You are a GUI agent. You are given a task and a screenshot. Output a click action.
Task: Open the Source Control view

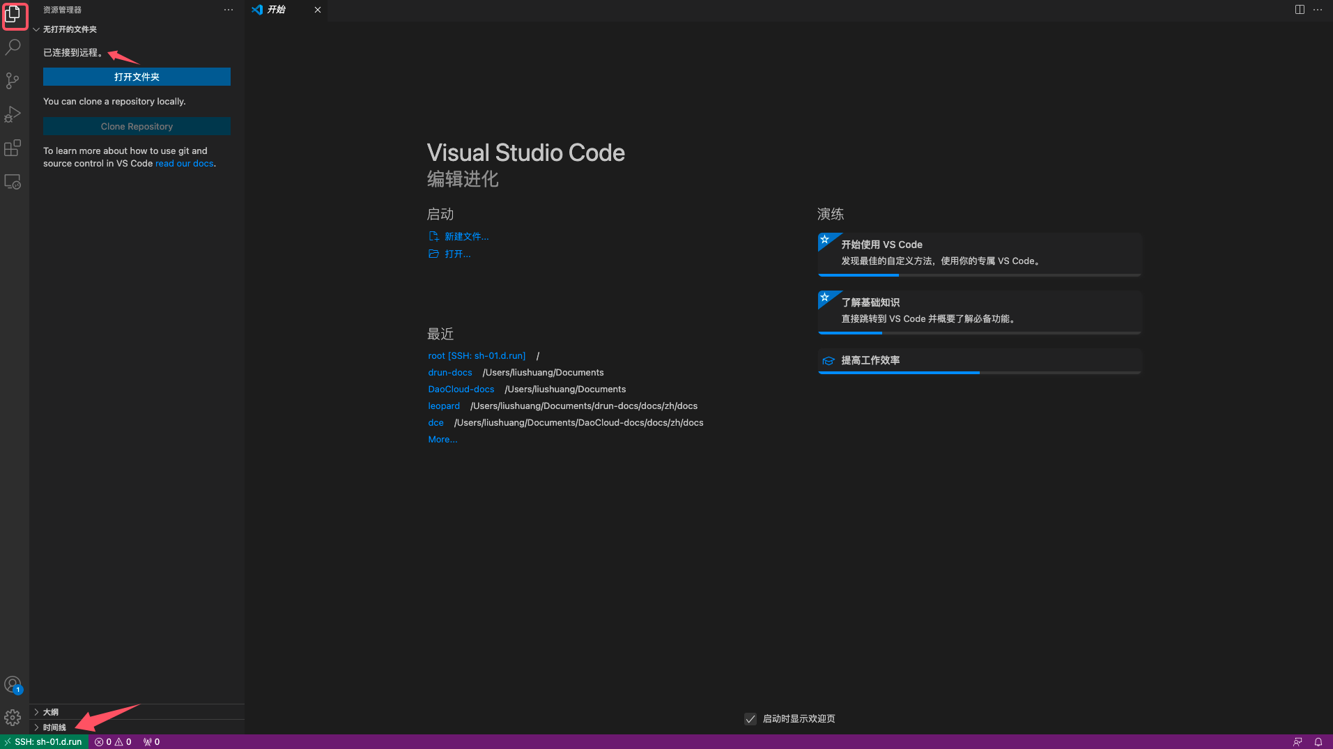point(13,81)
